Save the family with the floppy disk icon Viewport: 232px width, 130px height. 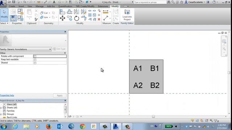pyautogui.click(x=14, y=2)
